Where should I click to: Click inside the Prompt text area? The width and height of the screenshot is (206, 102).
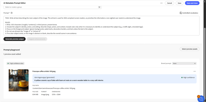coord(101,26)
